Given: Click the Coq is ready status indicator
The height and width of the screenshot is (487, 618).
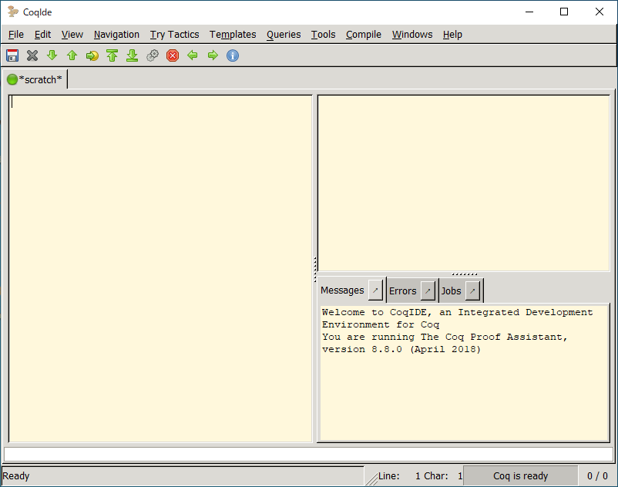Looking at the screenshot, I should click(x=521, y=475).
